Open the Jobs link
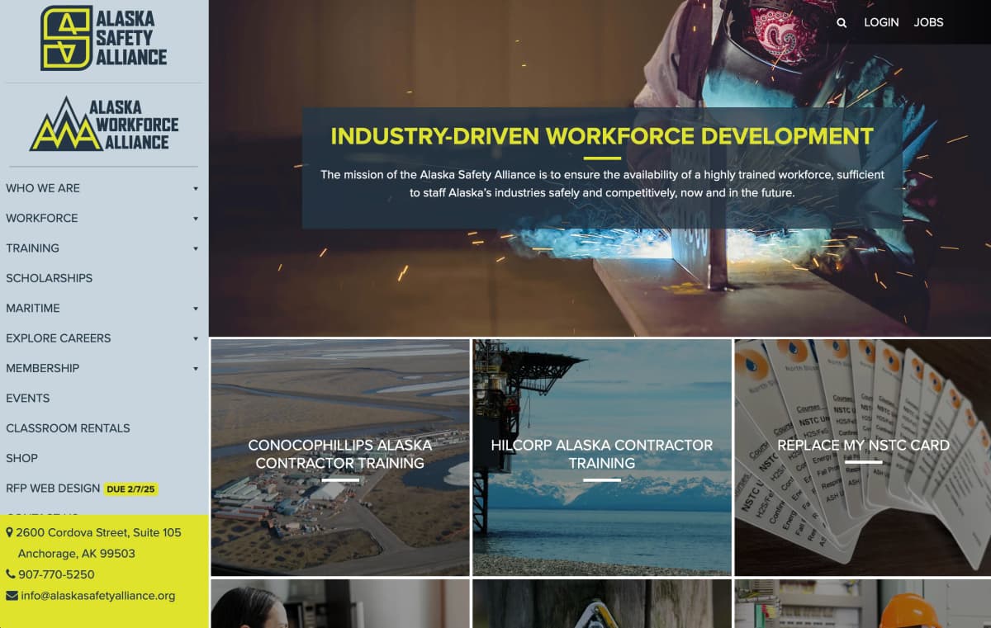 point(928,22)
